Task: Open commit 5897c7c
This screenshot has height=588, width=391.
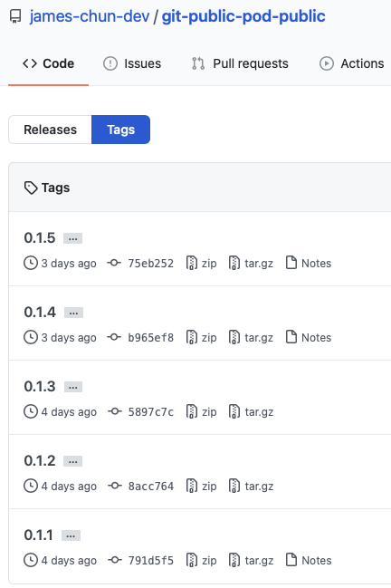Action: pos(151,411)
